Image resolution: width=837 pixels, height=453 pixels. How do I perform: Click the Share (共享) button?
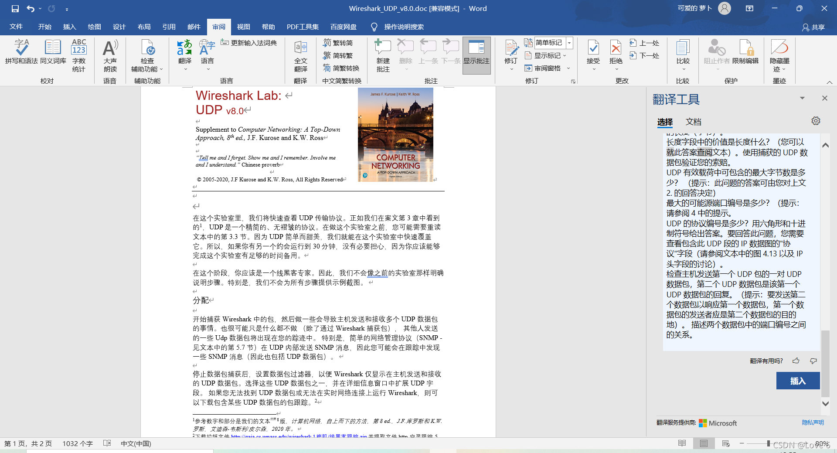click(813, 27)
